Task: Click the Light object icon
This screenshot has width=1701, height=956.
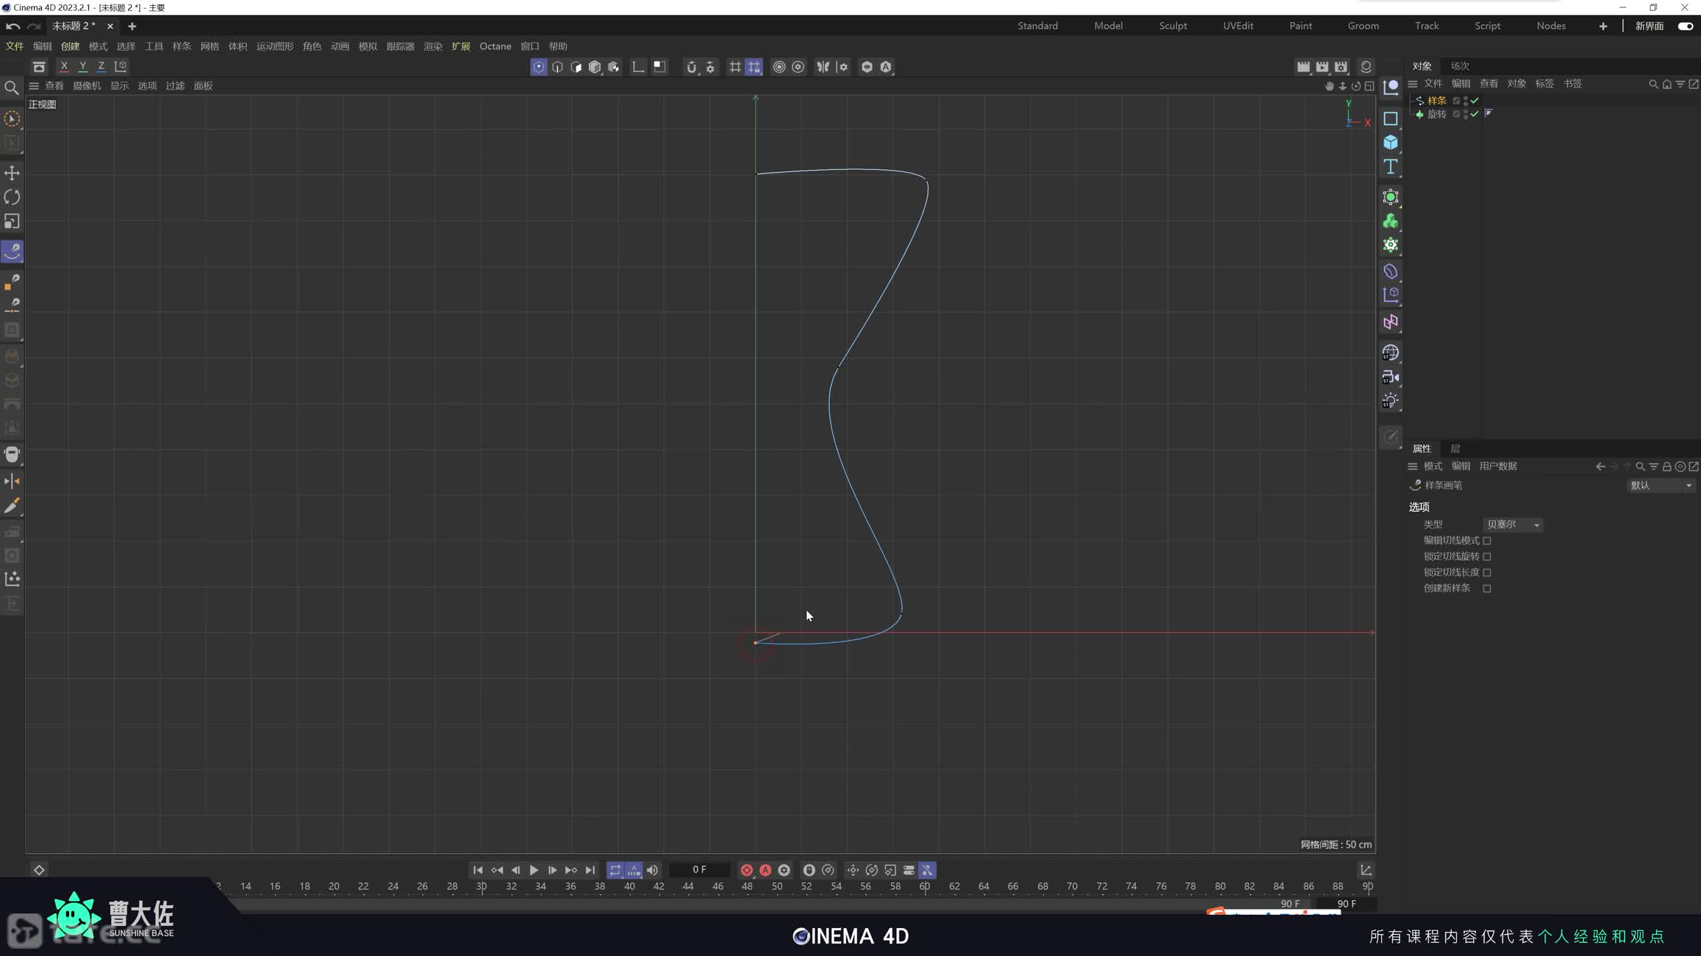Action: click(1390, 401)
